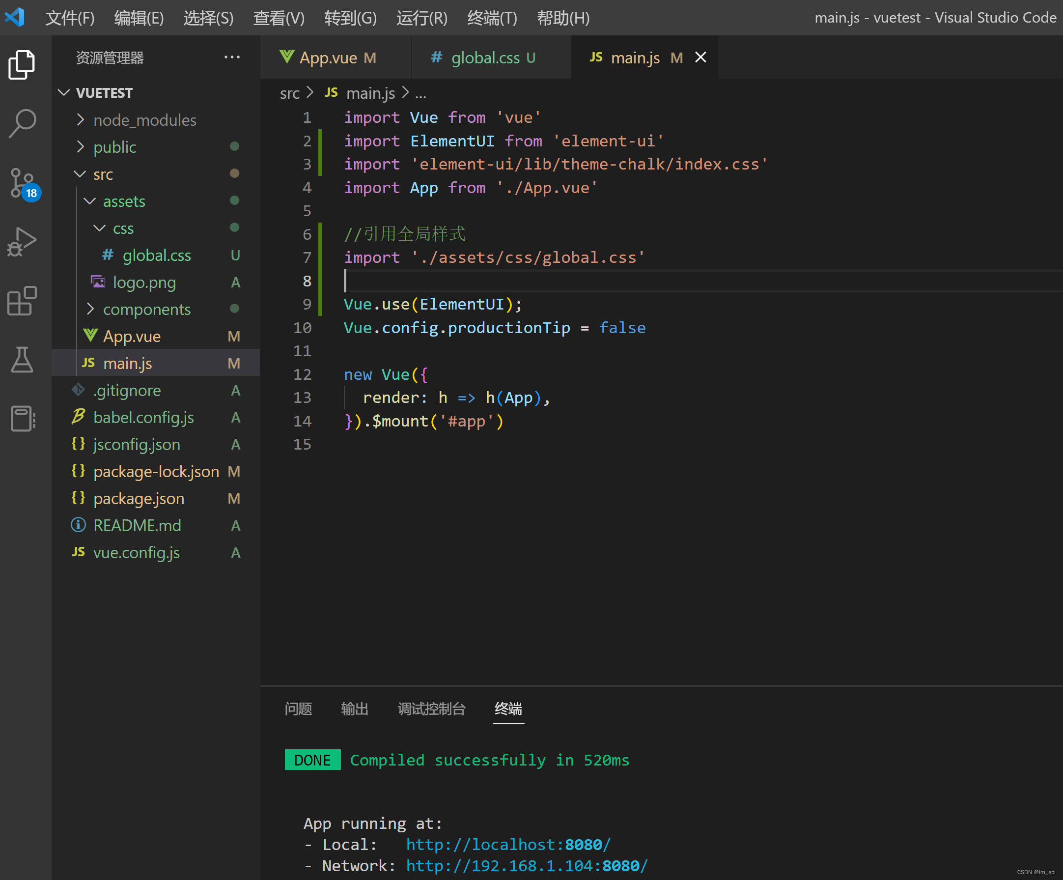Open the Extensions view icon
Viewport: 1063px width, 880px height.
(x=22, y=301)
